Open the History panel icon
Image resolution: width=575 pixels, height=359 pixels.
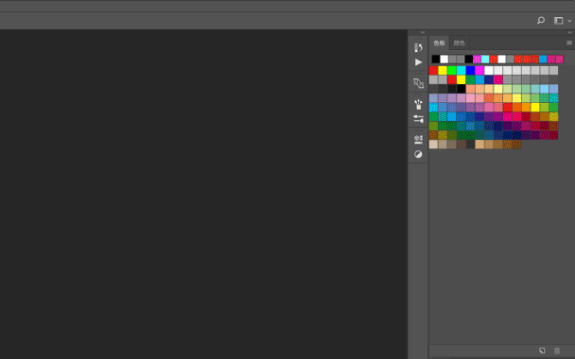[418, 47]
